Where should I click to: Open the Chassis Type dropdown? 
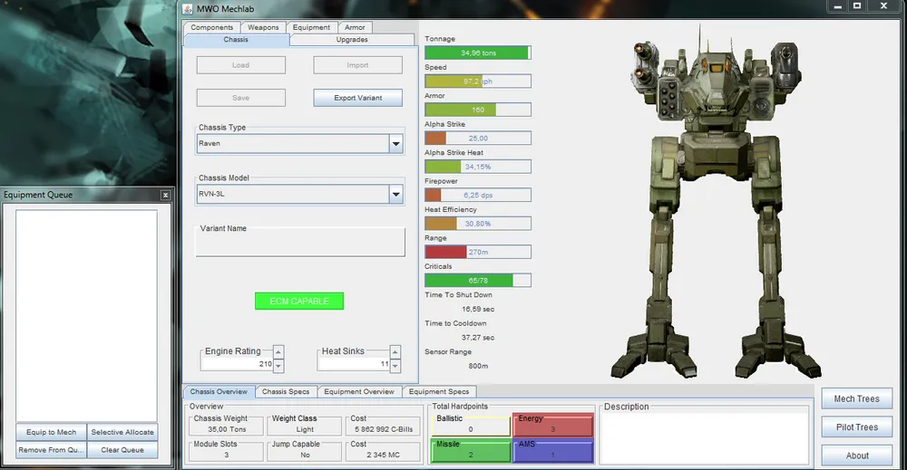395,144
